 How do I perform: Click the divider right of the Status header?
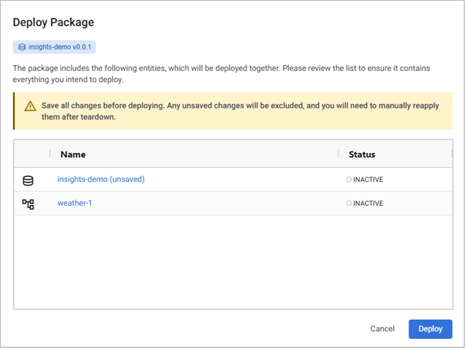451,154
